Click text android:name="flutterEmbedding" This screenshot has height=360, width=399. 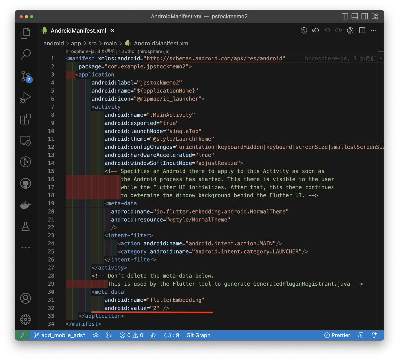click(x=155, y=300)
